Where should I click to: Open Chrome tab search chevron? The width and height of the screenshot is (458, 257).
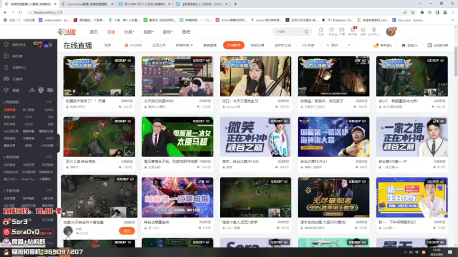(x=420, y=4)
